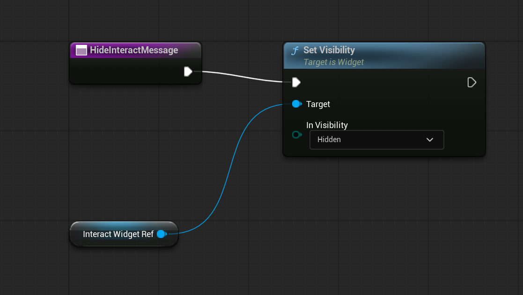Screen dimensions: 523x295
Task: Click the In Visibility input pin
Action: tap(296, 135)
